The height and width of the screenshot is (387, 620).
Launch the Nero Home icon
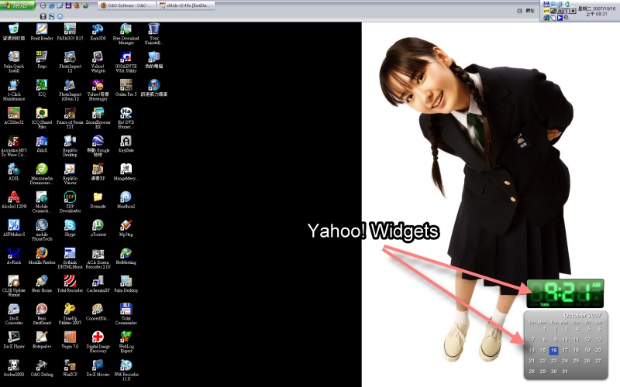tap(42, 284)
